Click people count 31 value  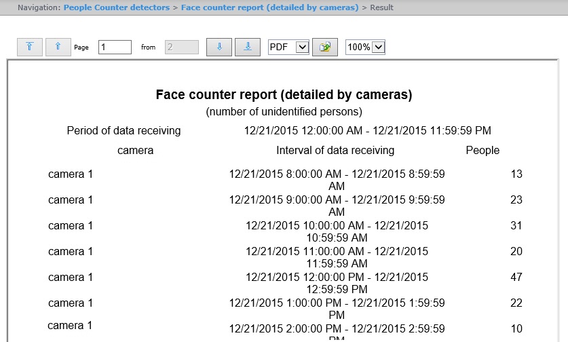point(516,225)
